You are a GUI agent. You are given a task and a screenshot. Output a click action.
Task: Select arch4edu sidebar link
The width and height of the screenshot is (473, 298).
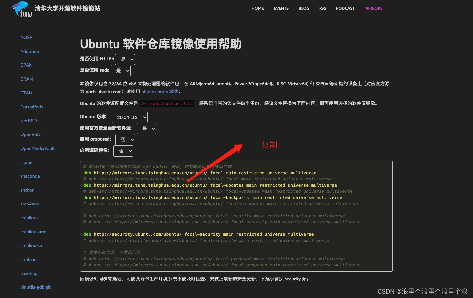point(30,204)
